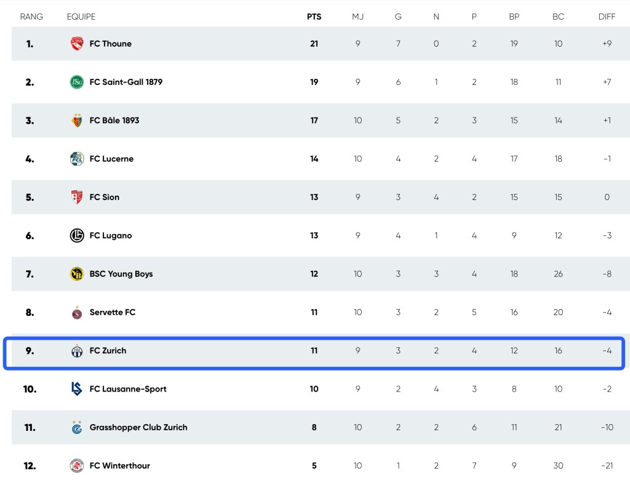Click the MJ column header

[357, 17]
